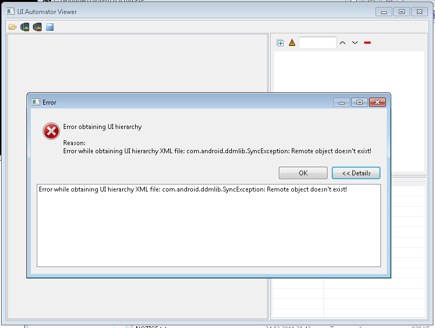Click the UI Automator Viewer title bar icon
The width and height of the screenshot is (435, 328).
pyautogui.click(x=11, y=12)
